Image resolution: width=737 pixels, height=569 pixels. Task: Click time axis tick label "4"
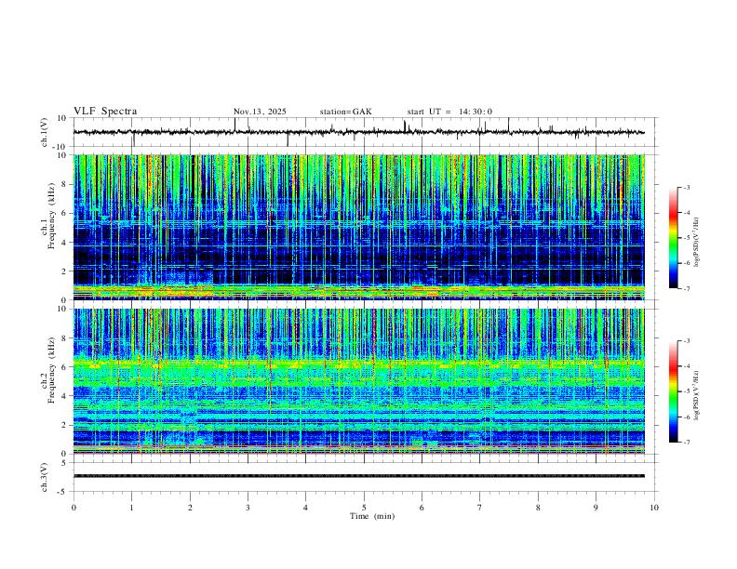pos(305,508)
